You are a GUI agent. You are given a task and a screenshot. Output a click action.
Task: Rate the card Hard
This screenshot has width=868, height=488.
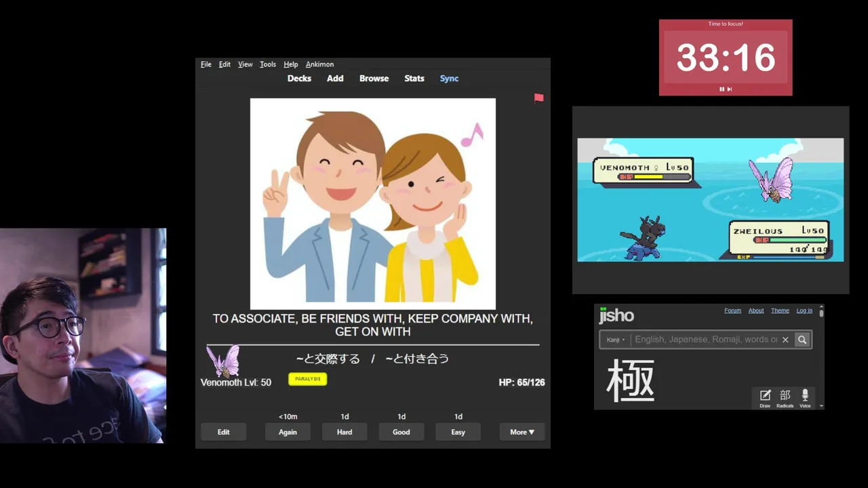(x=344, y=432)
